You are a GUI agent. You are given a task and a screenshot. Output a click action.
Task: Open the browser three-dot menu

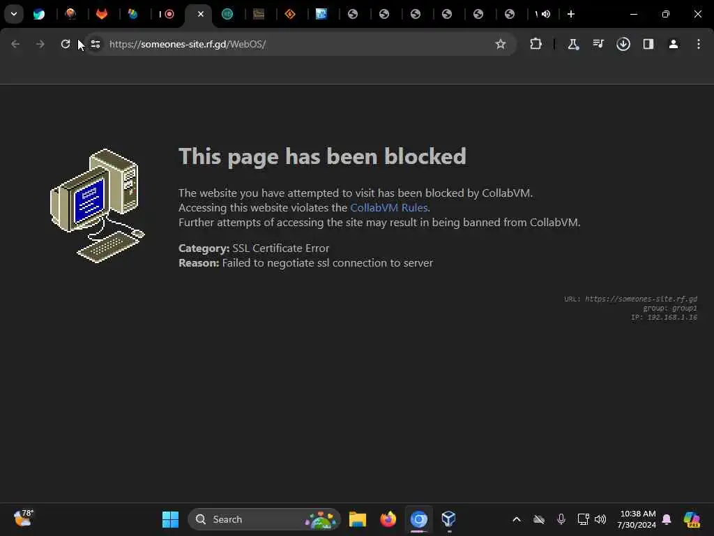699,44
